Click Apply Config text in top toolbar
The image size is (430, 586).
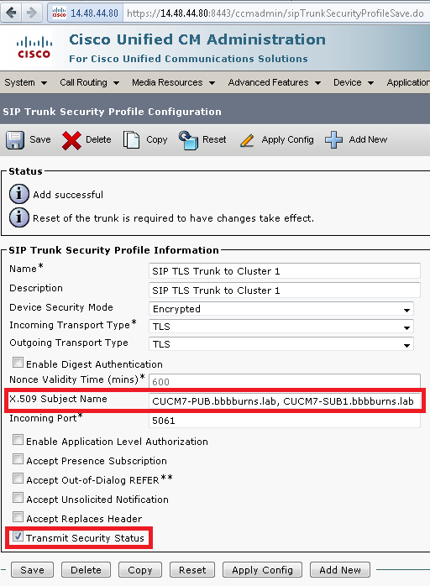287,139
